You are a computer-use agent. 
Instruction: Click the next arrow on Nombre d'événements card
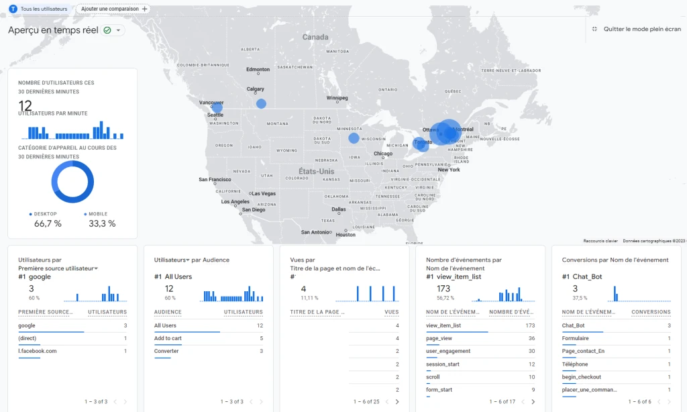(535, 401)
